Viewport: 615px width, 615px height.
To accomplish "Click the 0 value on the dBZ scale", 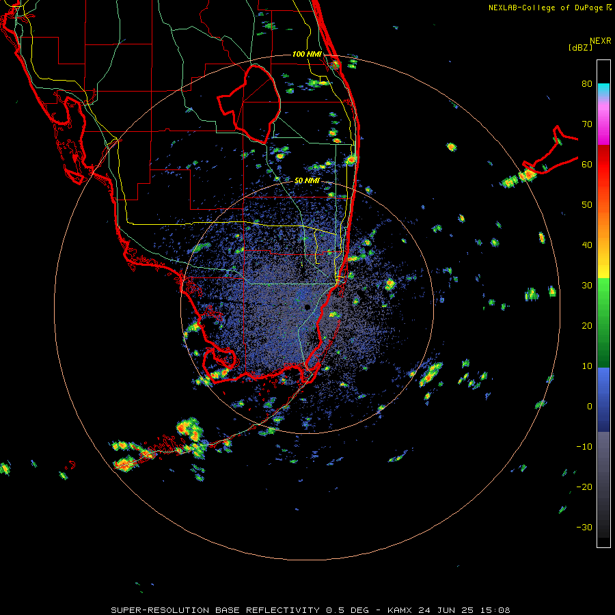I will click(x=590, y=407).
